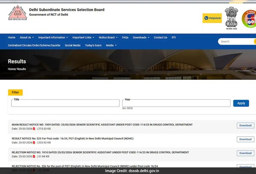
Task: Click PDF icon of Main Result Notice 1009
Action: (x=34, y=129)
